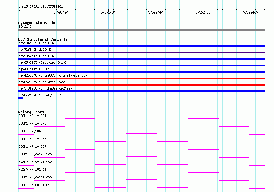This screenshot has width=274, height=192.
Task: Click the magenta line for GCOM1|NR_104367
Action: pos(142,149)
